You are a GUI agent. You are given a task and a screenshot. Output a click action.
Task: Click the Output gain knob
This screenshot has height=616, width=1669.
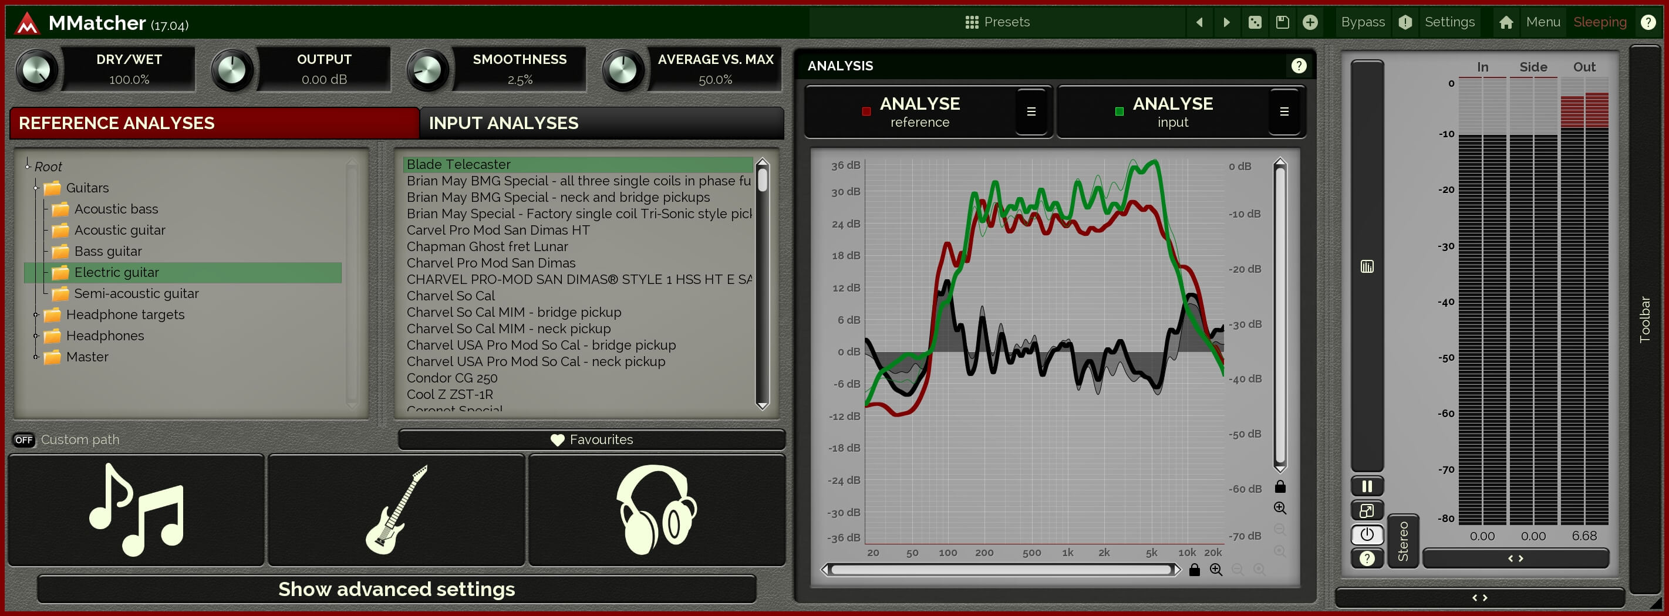[x=231, y=69]
